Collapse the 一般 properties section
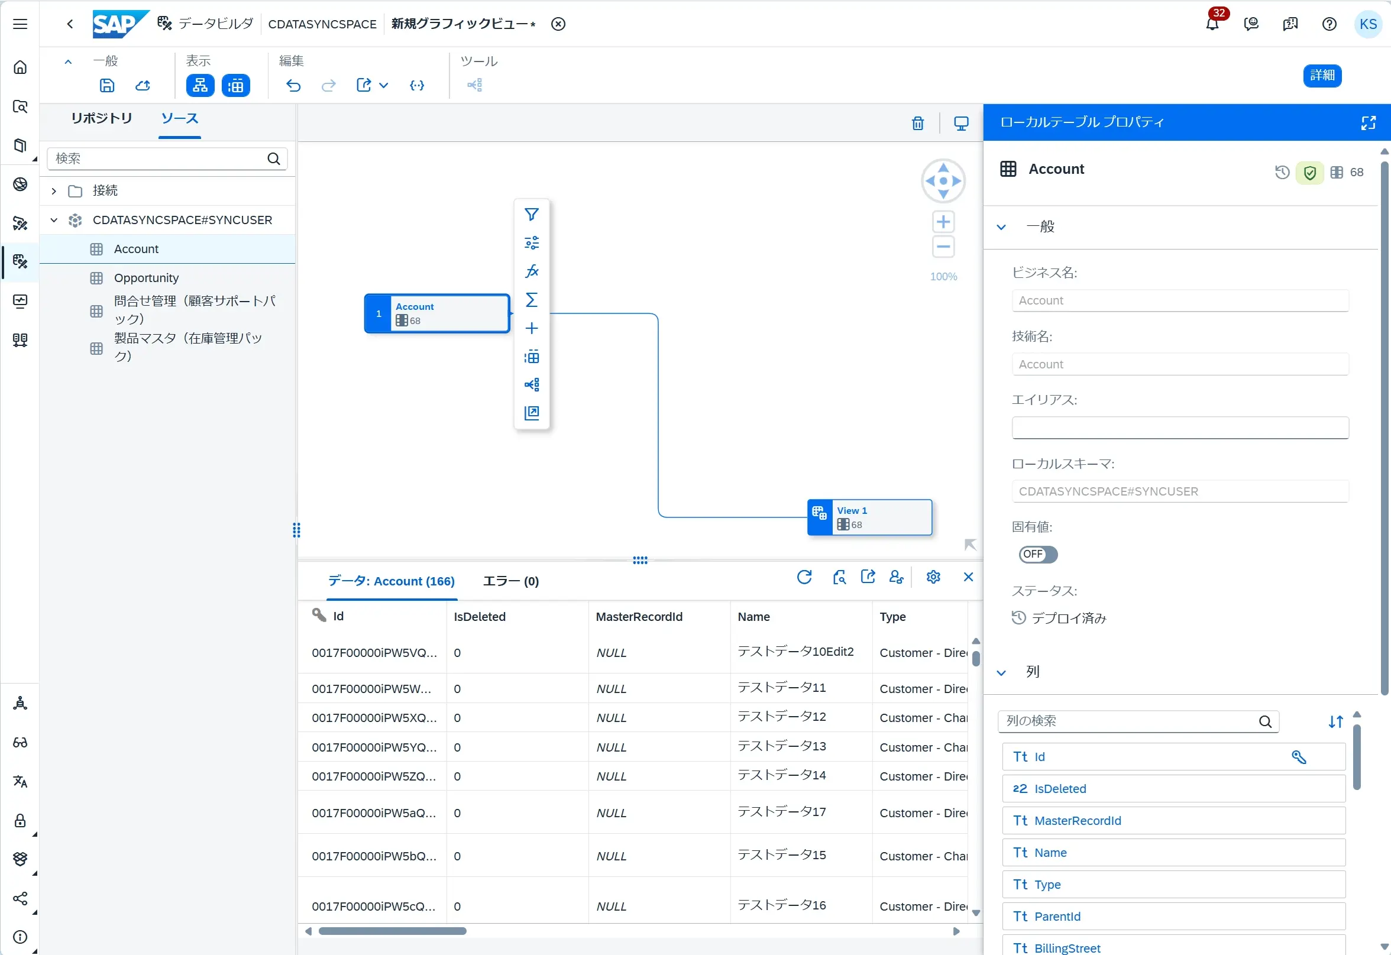Screen dimensions: 1391x955 pyautogui.click(x=1001, y=227)
